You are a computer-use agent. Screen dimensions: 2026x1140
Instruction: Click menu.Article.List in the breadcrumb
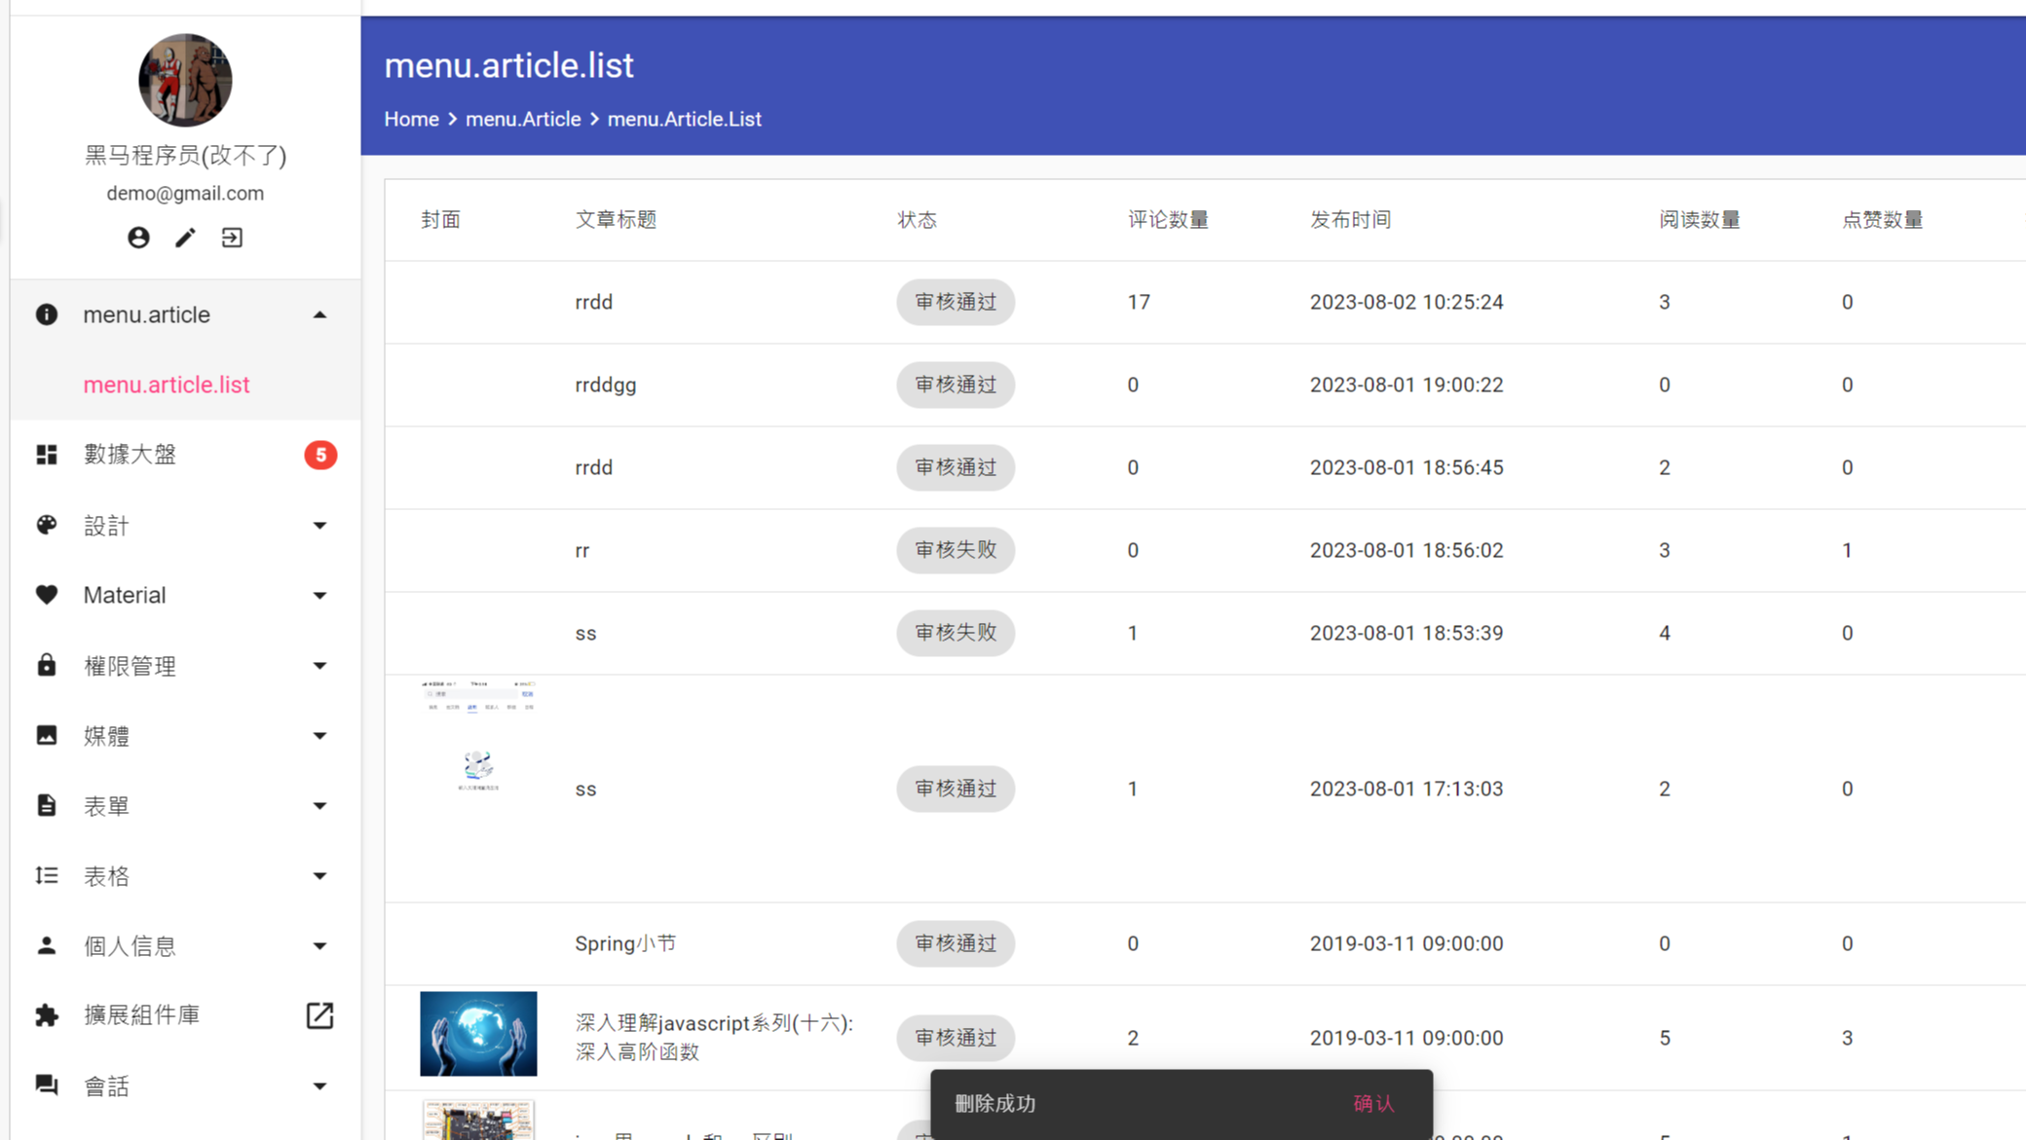(684, 119)
